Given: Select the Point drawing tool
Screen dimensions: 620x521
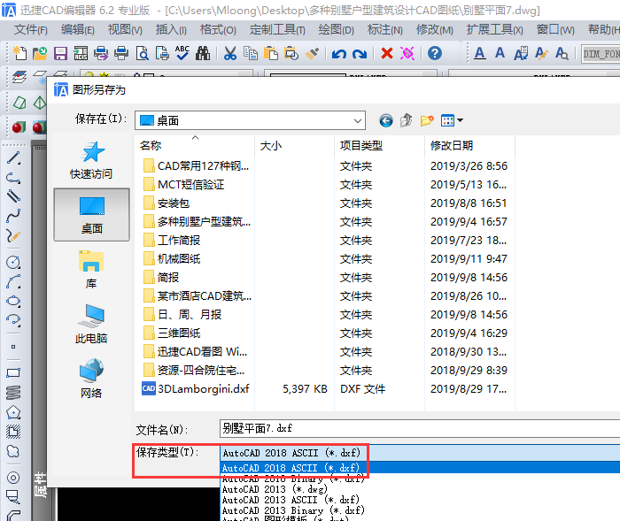Looking at the screenshot, I should pyautogui.click(x=13, y=347).
